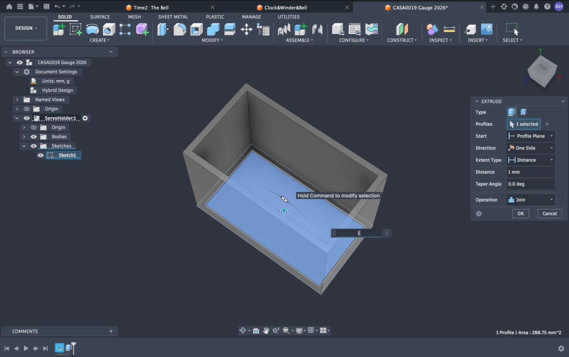Toggle visibility of the Sketches folder
The width and height of the screenshot is (569, 357).
34,146
